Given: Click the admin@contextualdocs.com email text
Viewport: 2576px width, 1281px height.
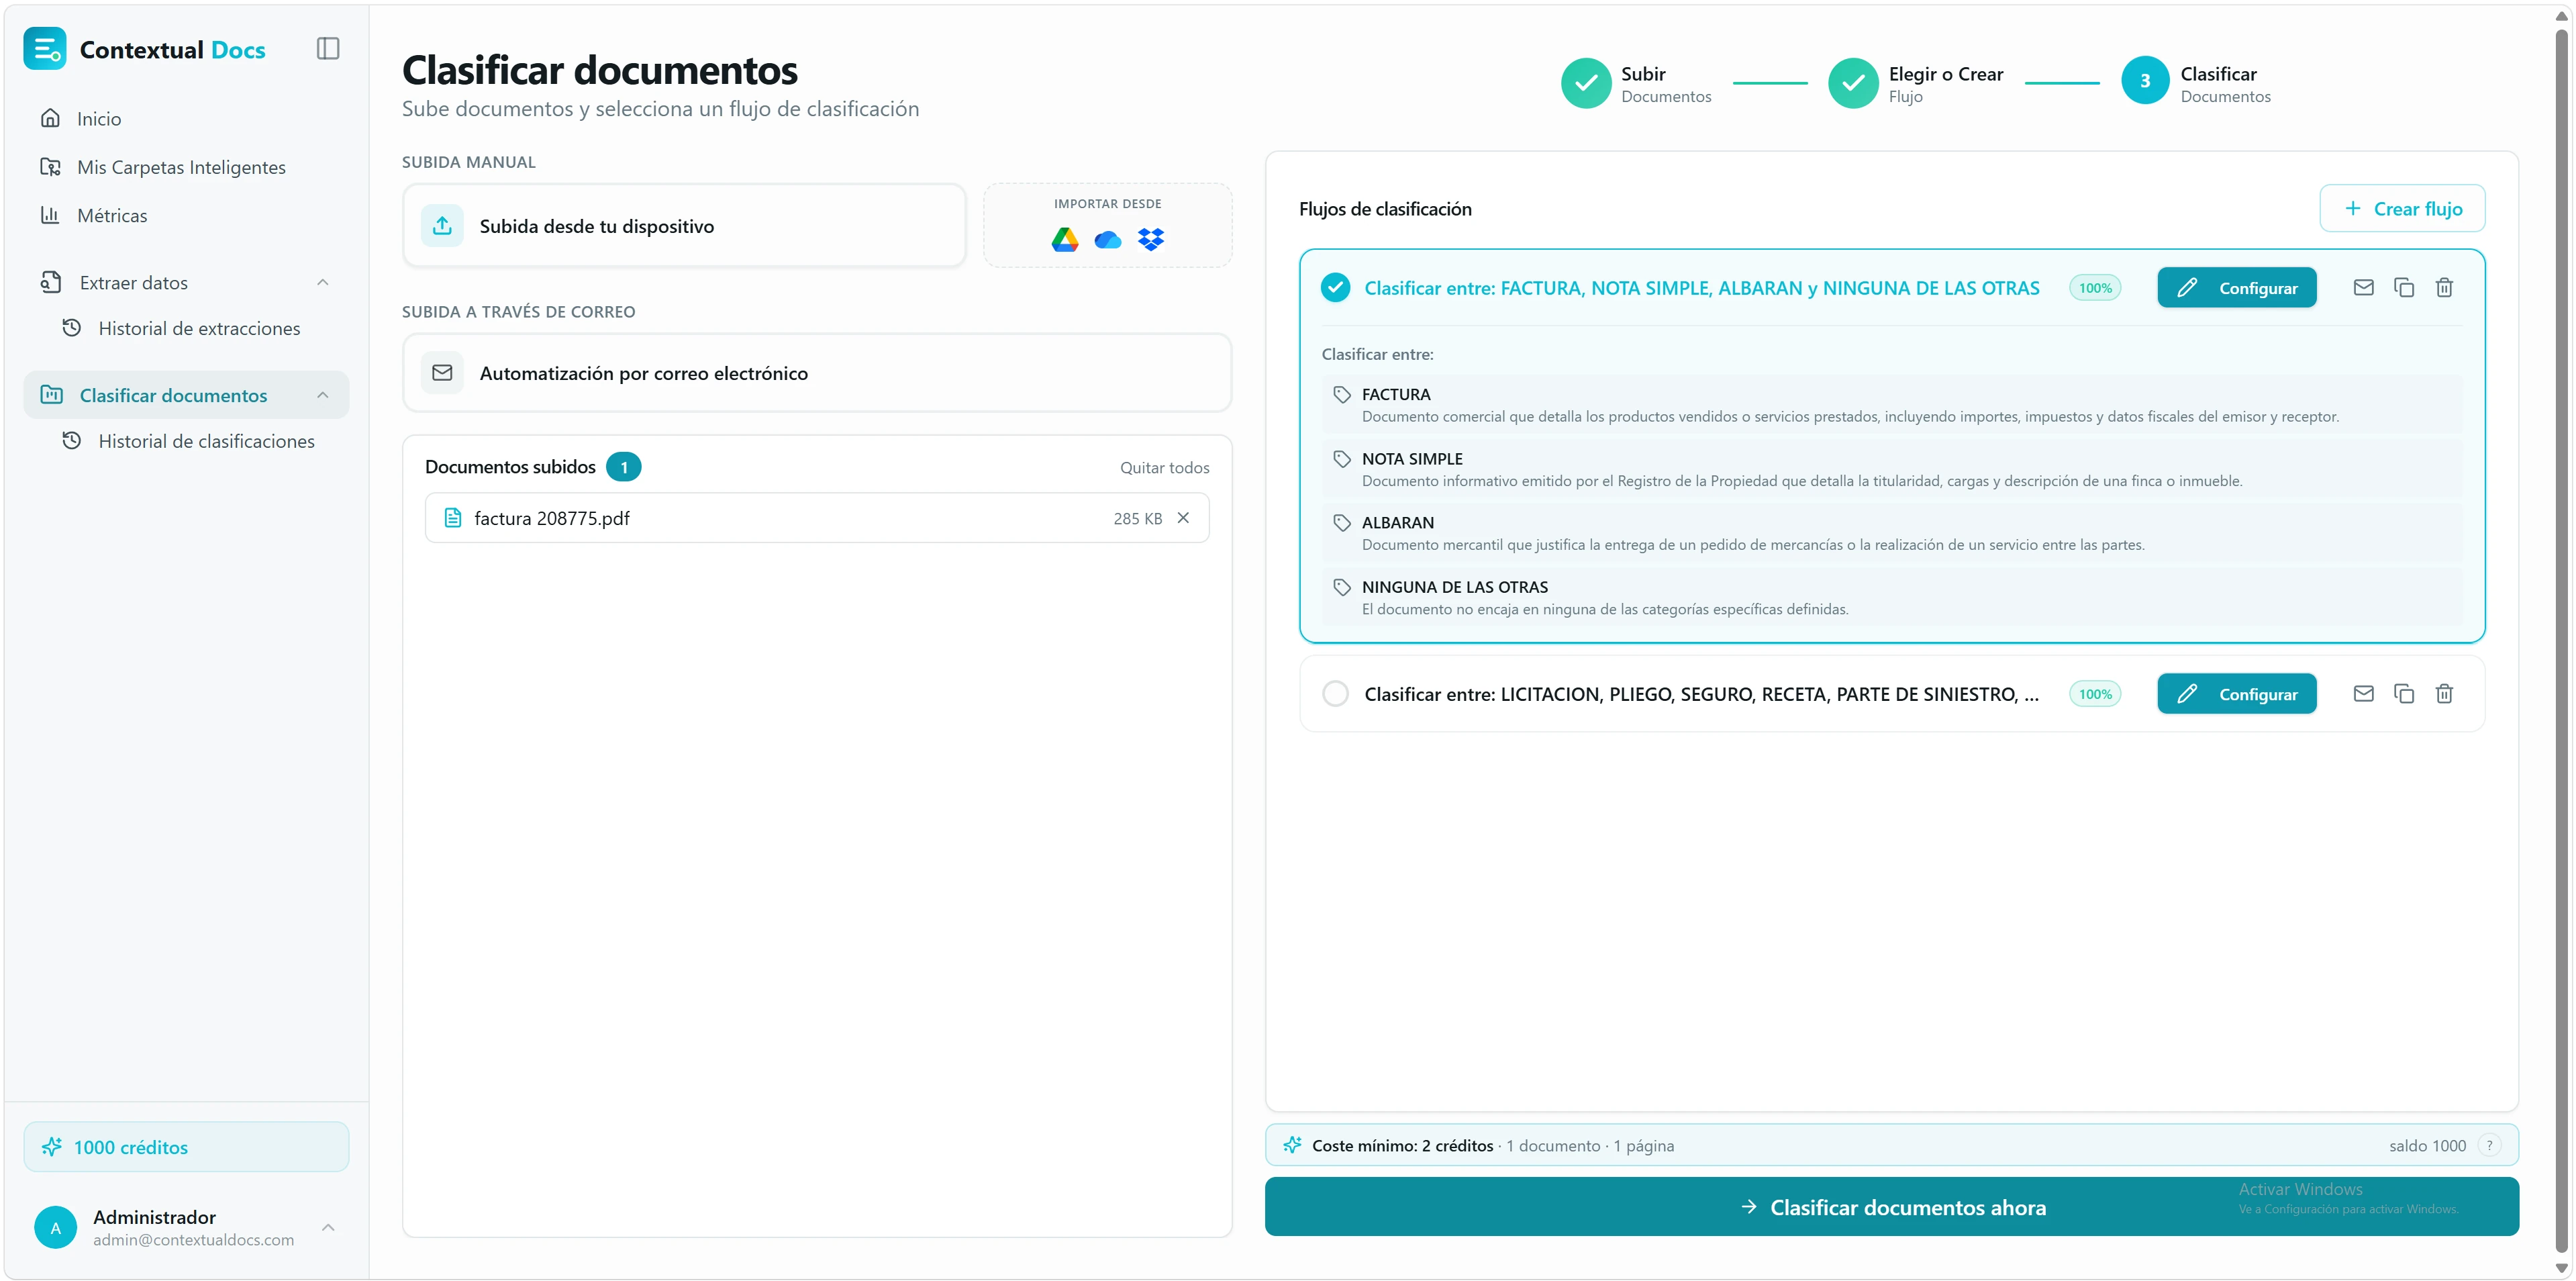Looking at the screenshot, I should click(194, 1239).
